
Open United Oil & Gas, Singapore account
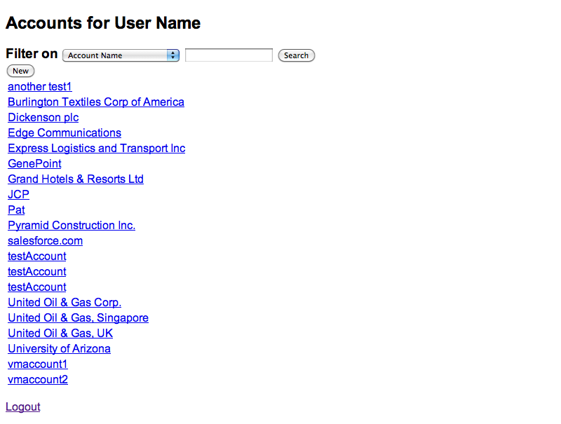[78, 317]
